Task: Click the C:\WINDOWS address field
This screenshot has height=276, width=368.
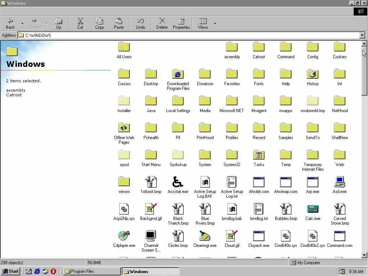Action: (x=189, y=36)
